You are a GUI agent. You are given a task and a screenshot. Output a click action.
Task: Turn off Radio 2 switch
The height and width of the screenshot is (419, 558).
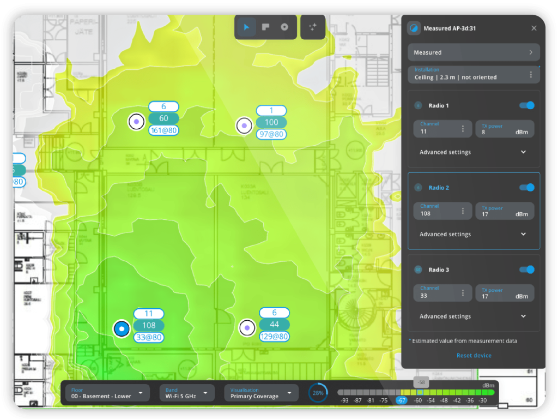click(x=526, y=188)
